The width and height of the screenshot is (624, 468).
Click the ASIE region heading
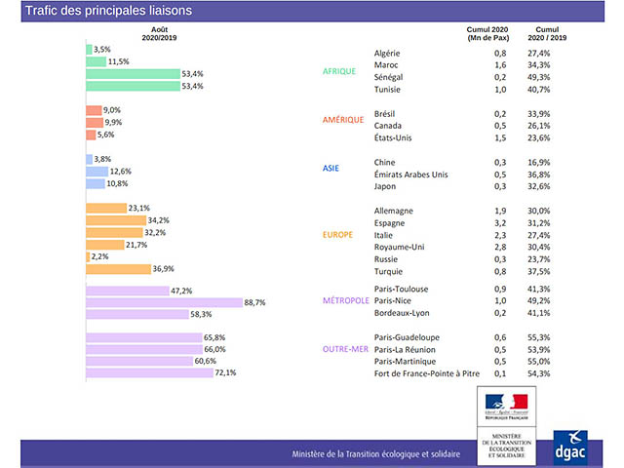point(331,168)
